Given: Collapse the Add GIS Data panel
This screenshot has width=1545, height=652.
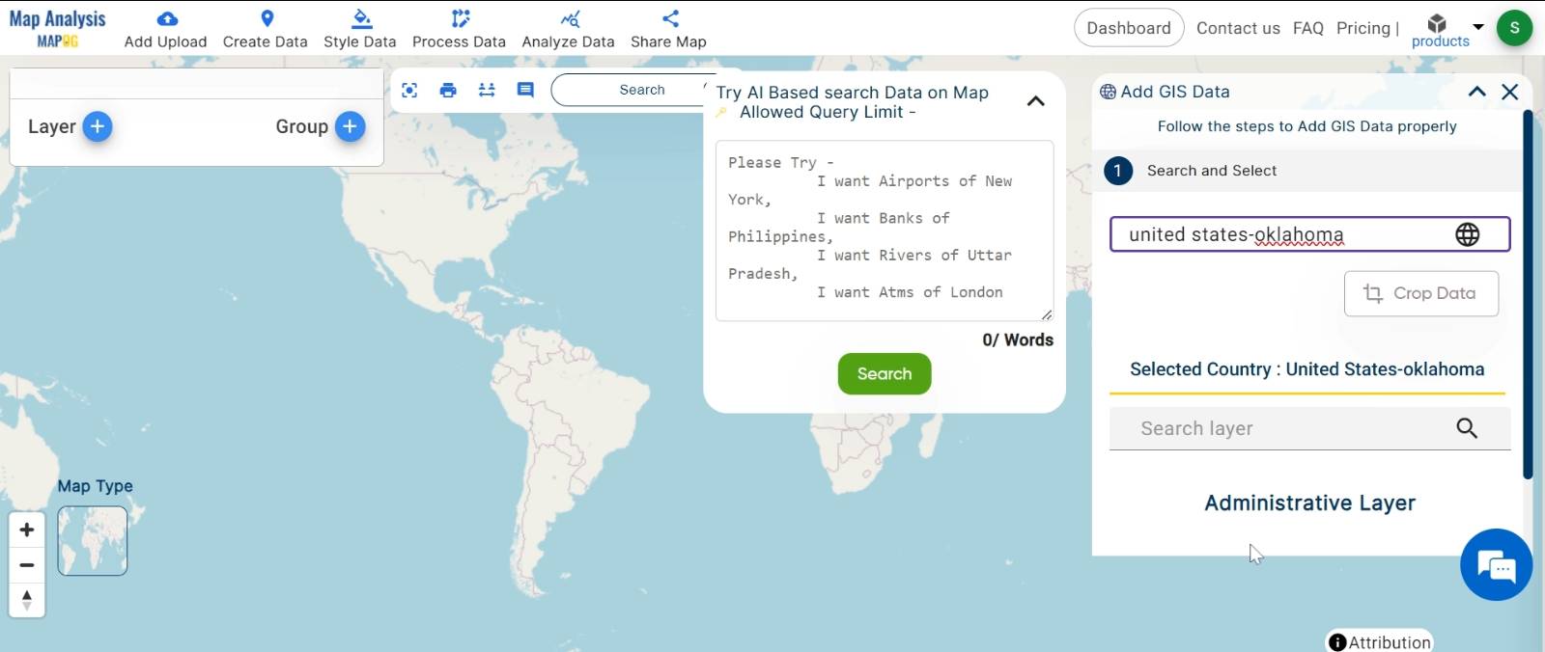Looking at the screenshot, I should click(x=1476, y=92).
